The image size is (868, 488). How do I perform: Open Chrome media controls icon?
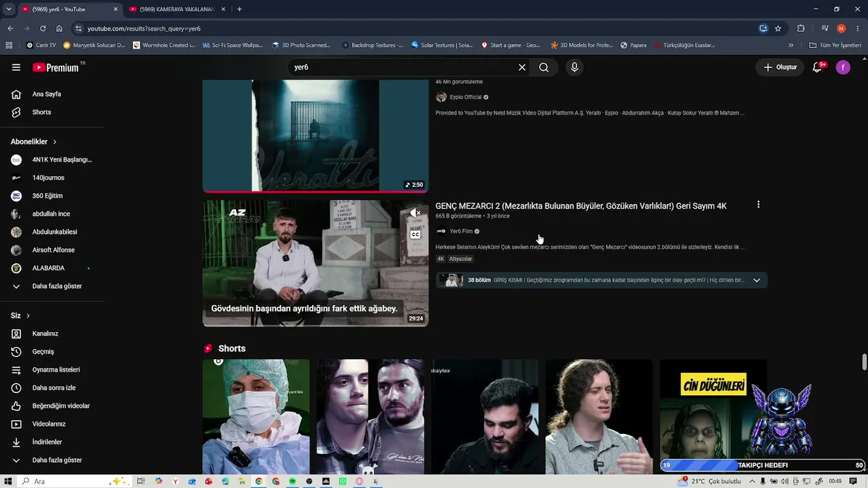click(x=825, y=28)
